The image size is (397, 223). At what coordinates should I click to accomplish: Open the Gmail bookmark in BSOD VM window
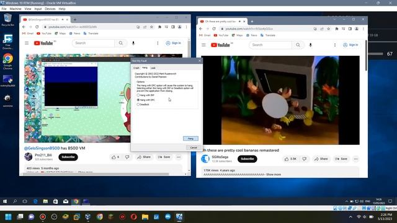(x=28, y=33)
